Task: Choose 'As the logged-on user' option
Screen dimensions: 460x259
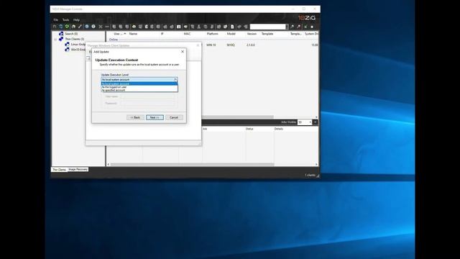Action: 139,87
